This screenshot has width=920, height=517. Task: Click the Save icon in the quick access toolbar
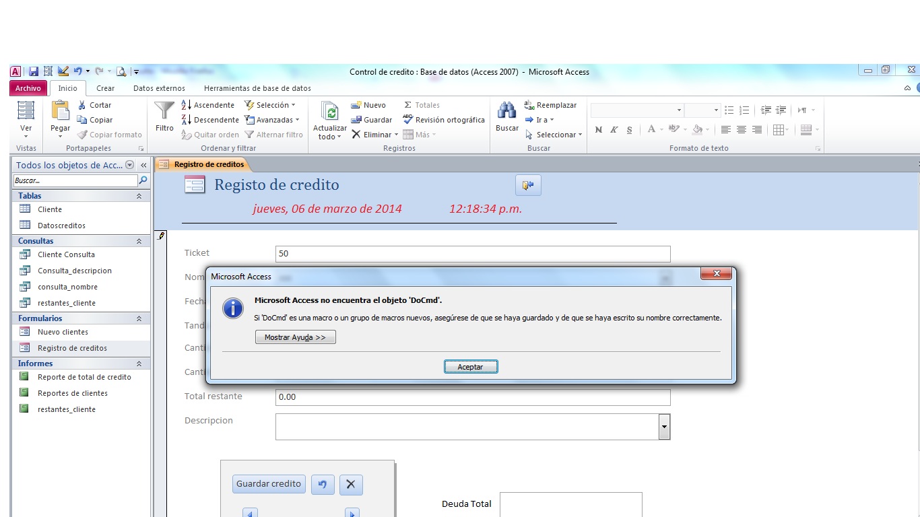[33, 71]
